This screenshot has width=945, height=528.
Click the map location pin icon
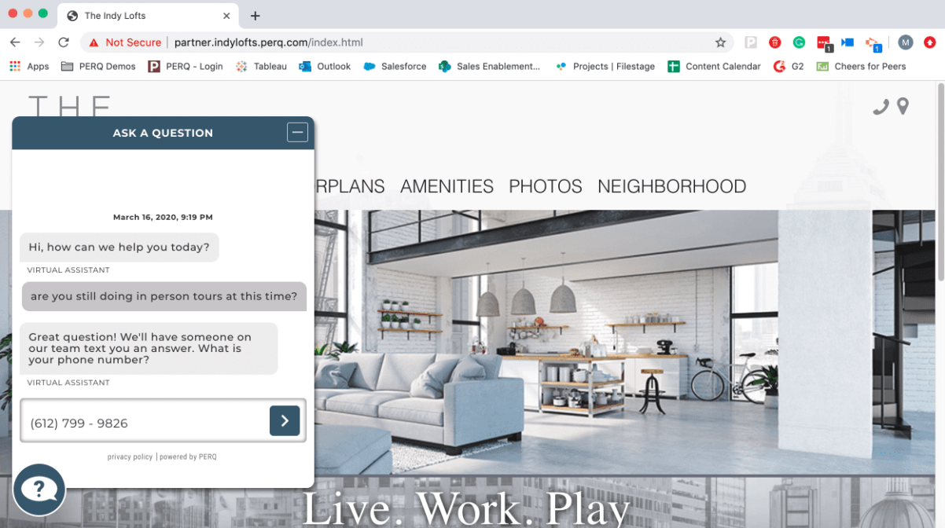[x=903, y=106]
